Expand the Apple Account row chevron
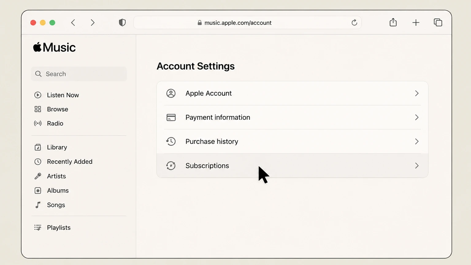The image size is (471, 265). click(x=417, y=93)
